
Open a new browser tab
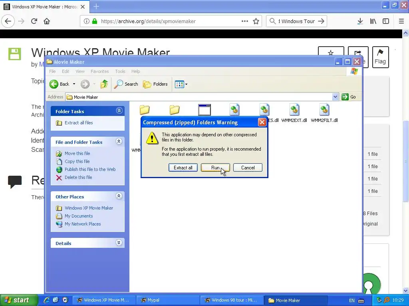click(96, 6)
